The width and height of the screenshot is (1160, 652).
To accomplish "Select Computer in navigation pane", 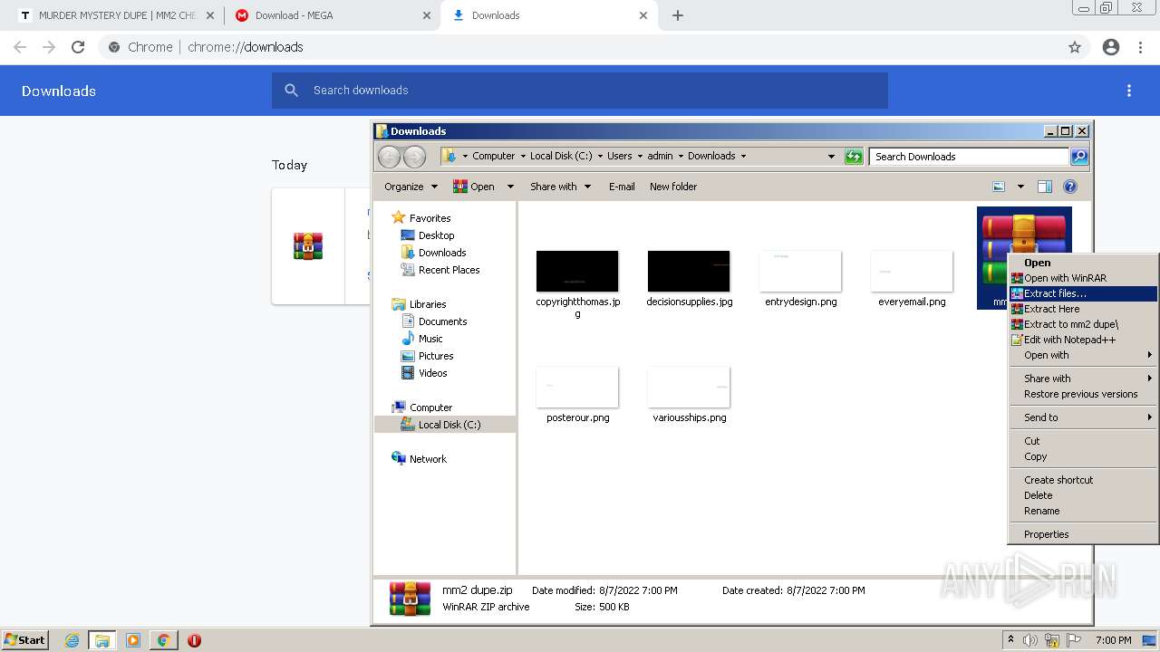I will tap(430, 407).
